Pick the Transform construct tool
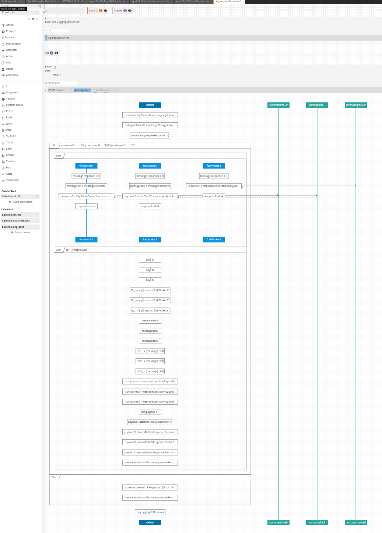 (11, 161)
